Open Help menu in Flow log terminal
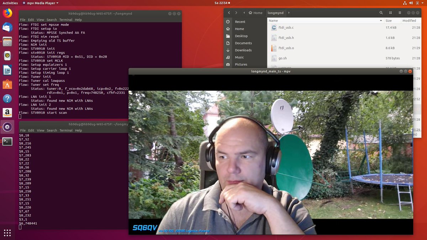The width and height of the screenshot is (427, 240). tap(78, 20)
